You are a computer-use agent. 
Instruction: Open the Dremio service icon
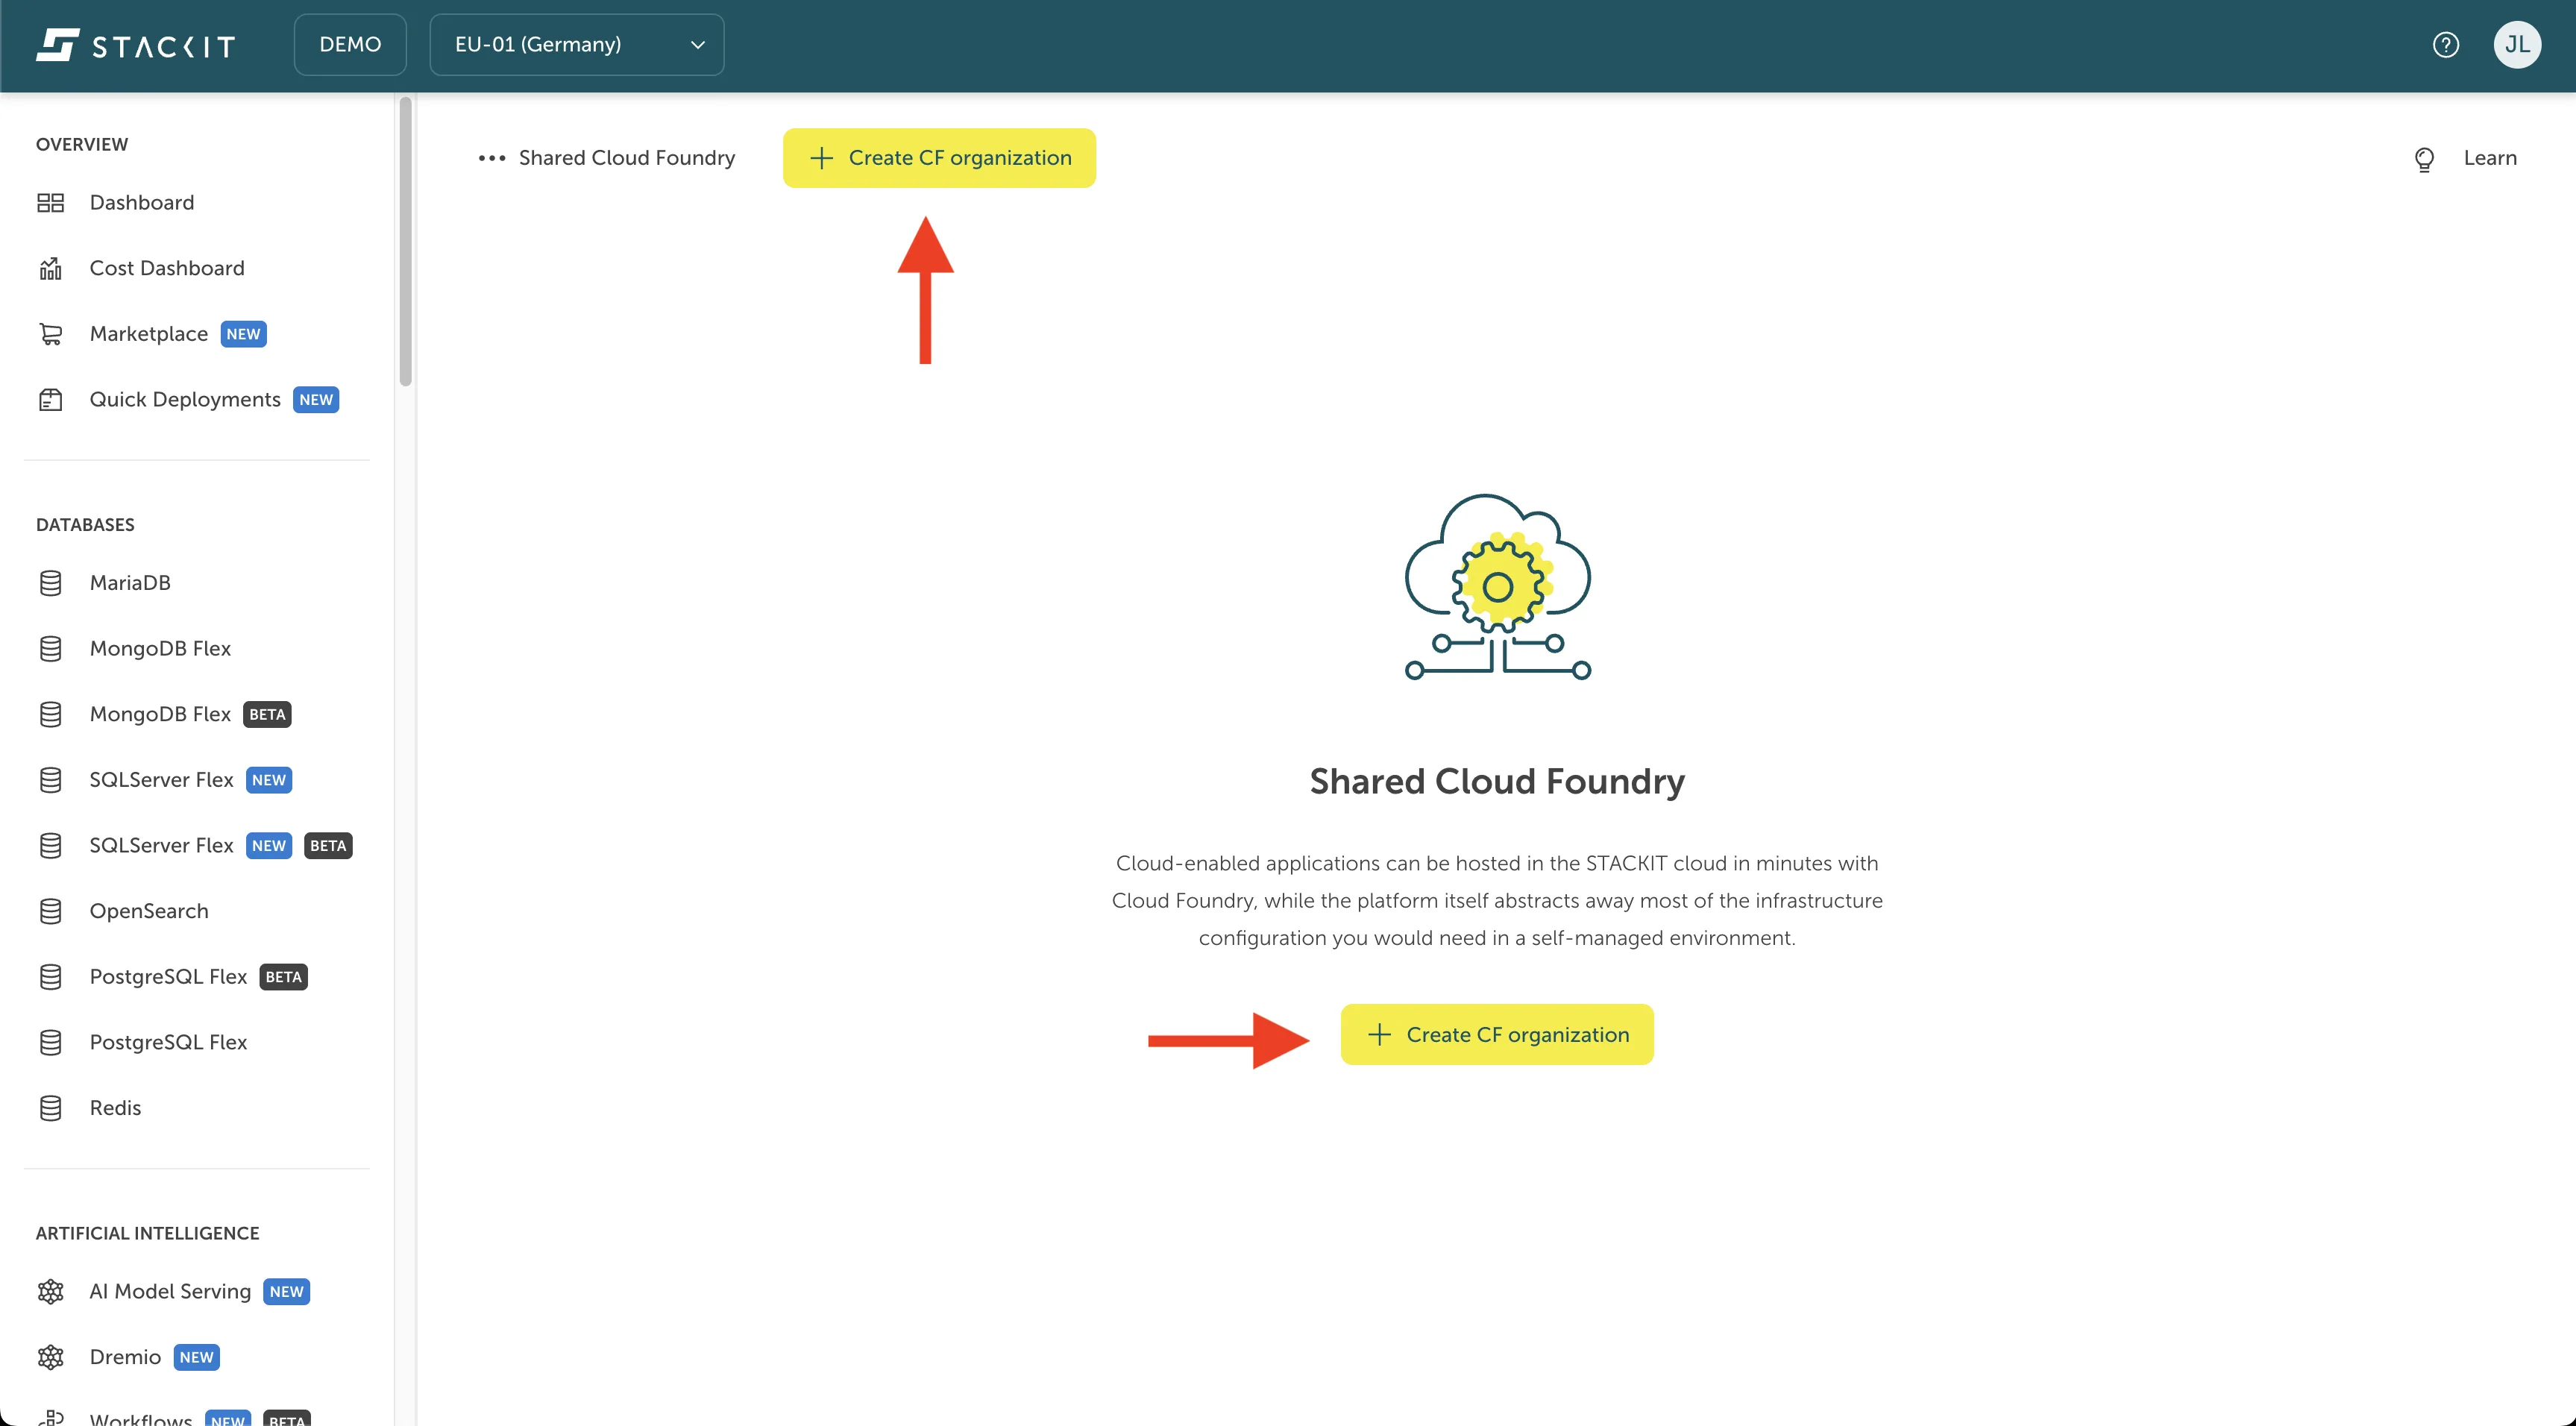51,1357
